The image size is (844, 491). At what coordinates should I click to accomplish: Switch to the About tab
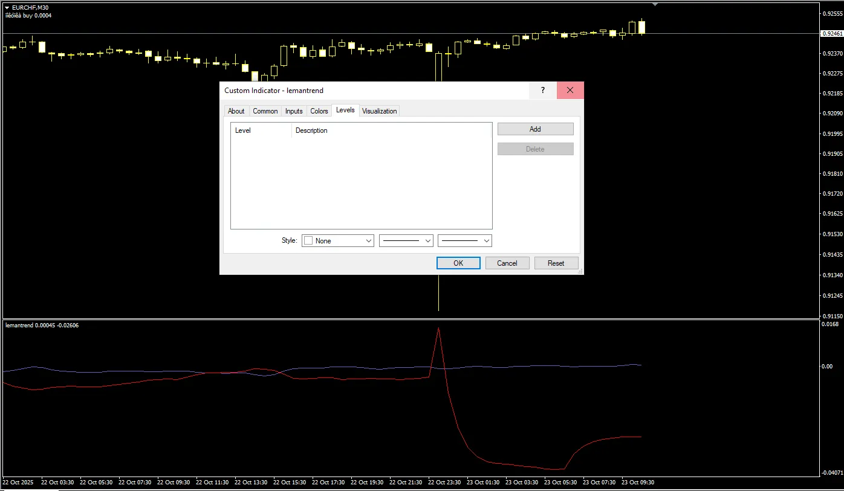pos(236,111)
